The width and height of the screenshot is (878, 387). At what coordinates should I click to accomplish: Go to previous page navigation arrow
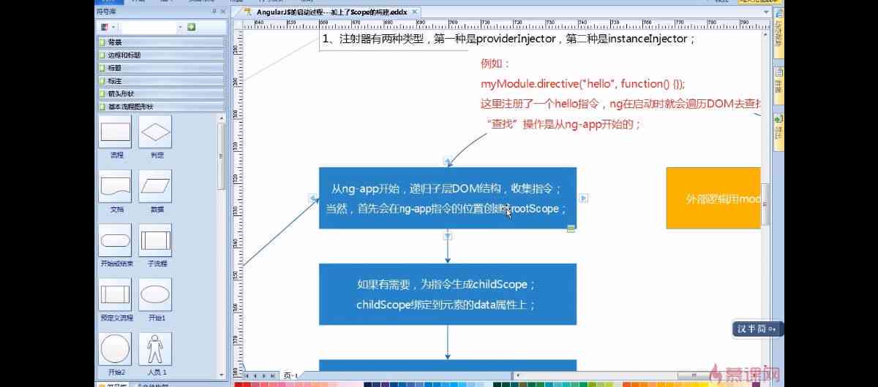point(255,375)
